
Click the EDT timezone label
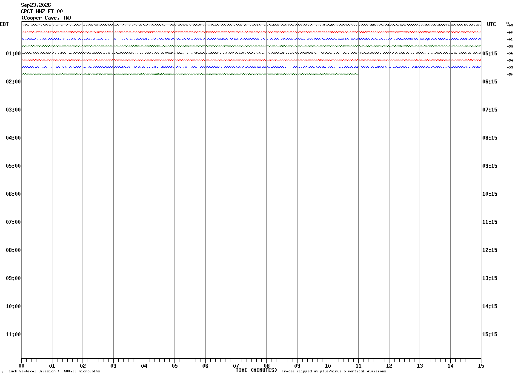tap(4, 24)
